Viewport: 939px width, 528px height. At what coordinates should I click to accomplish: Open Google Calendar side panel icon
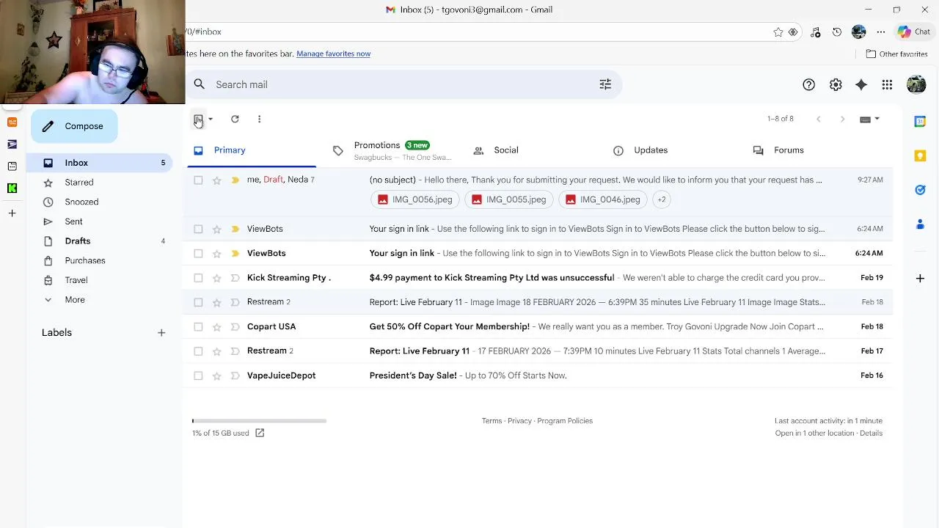920,122
